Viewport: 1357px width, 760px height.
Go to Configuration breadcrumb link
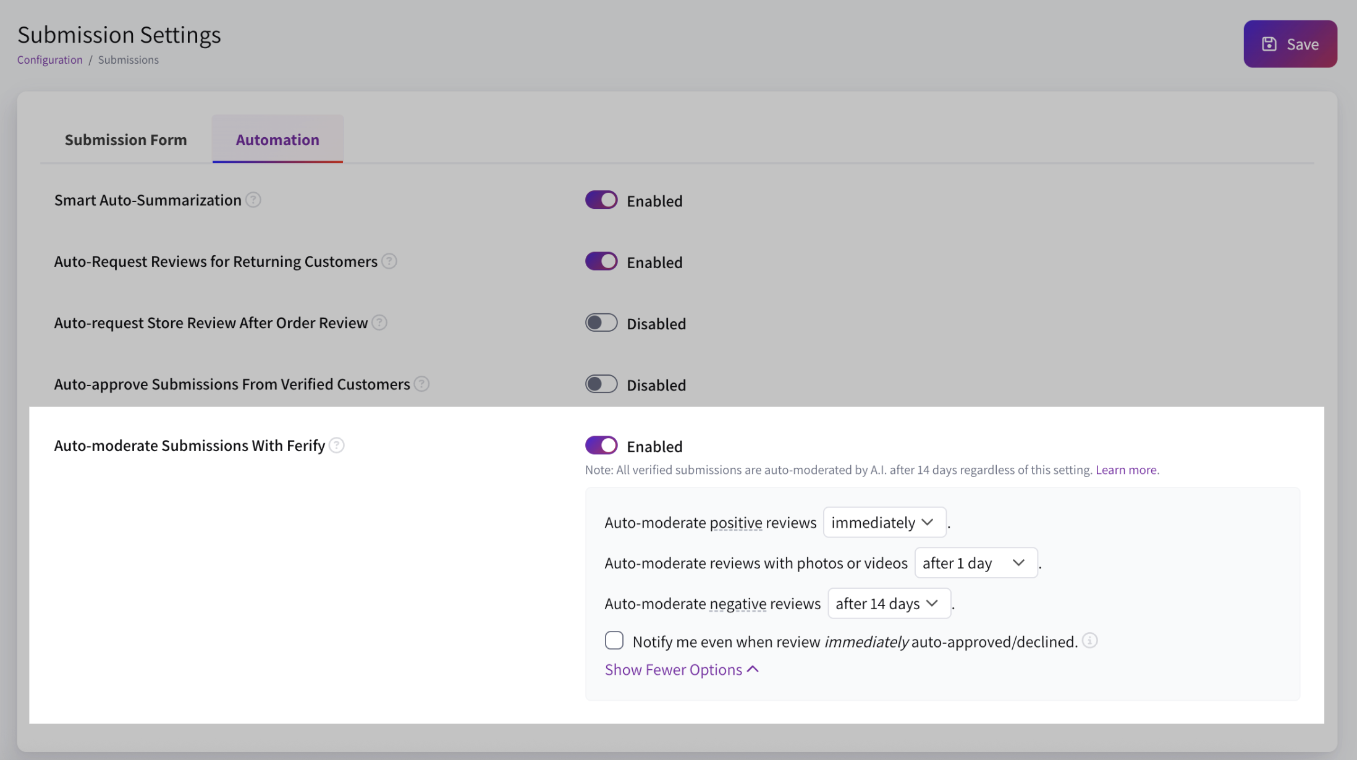tap(50, 60)
